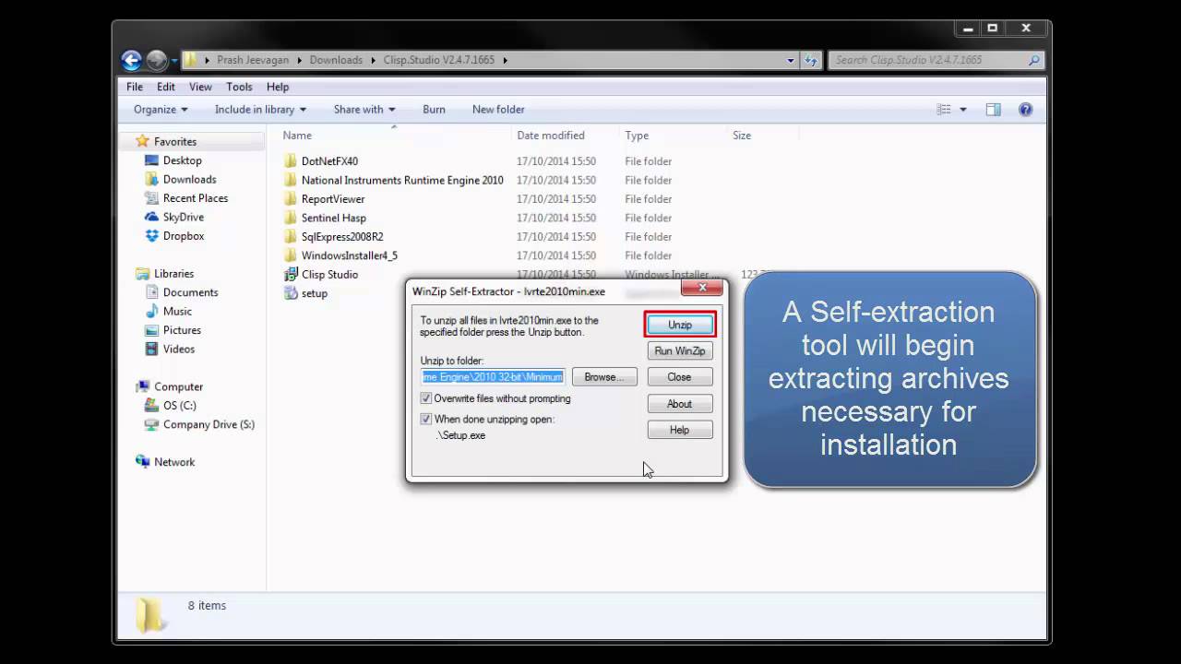Open the Help question mark icon

1025,109
